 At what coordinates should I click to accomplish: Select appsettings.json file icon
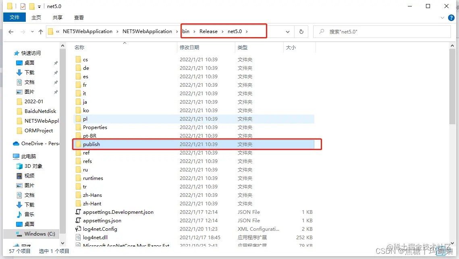(78, 220)
